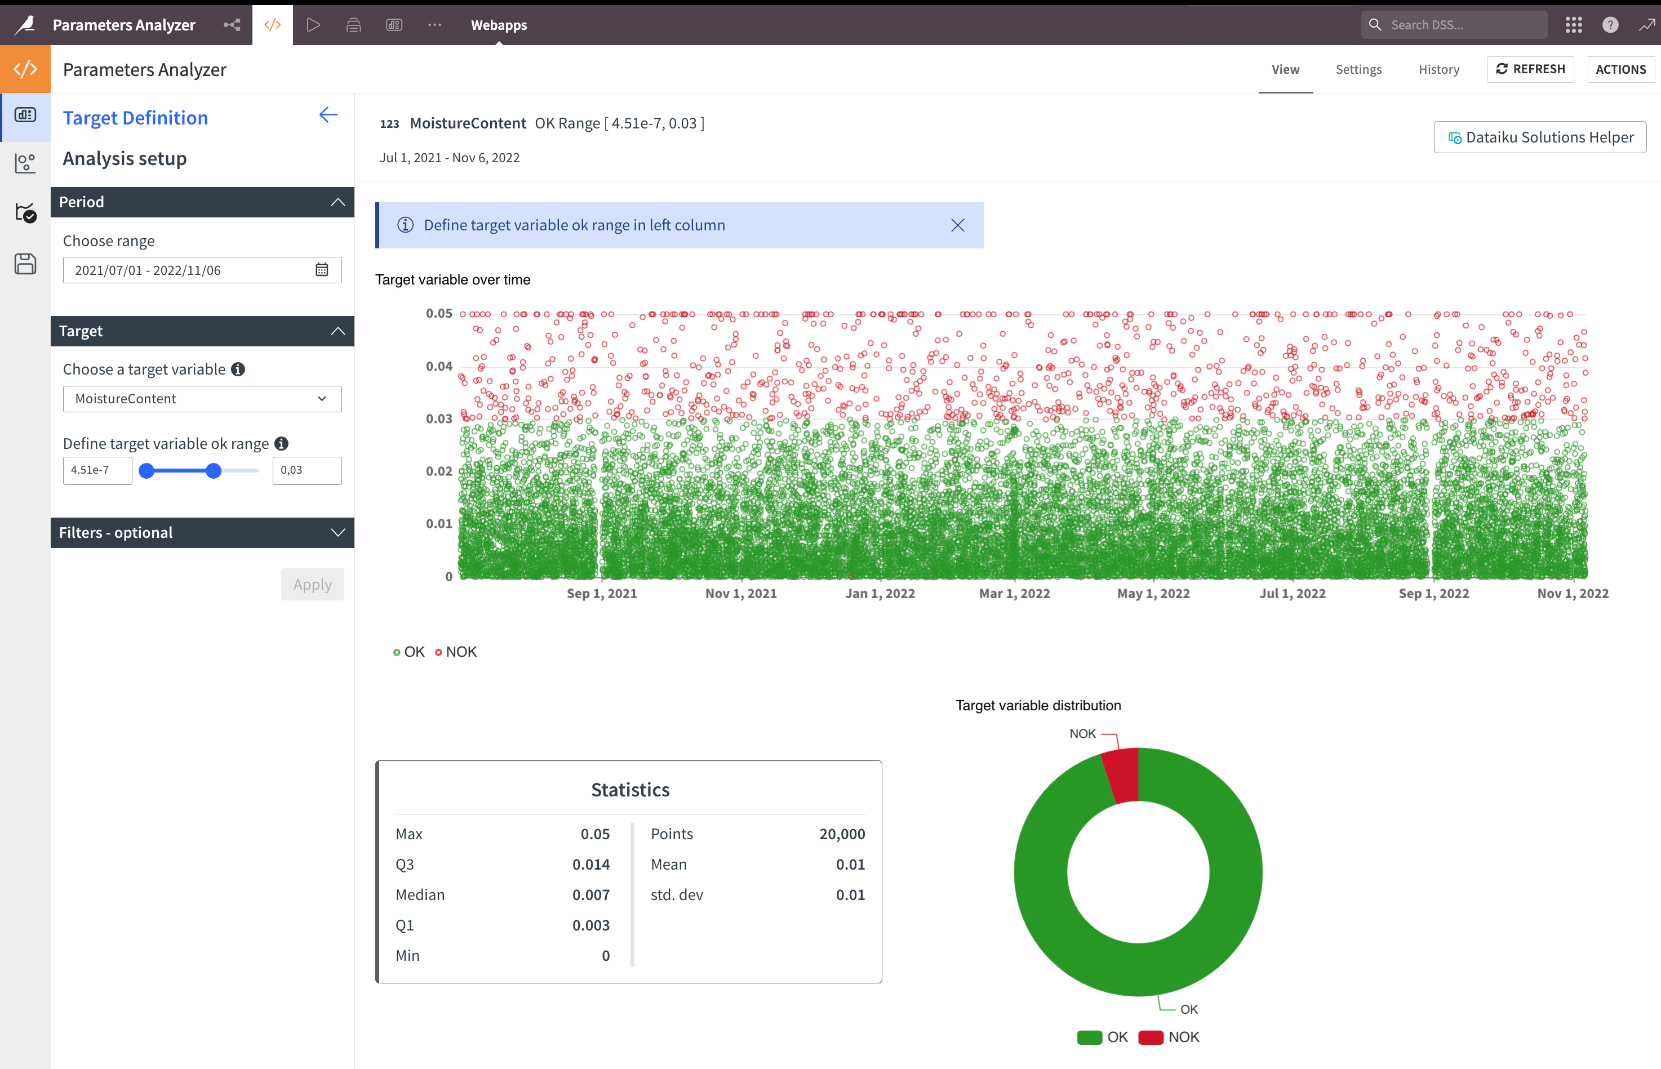Click the upper handle of ok range slider

(214, 471)
